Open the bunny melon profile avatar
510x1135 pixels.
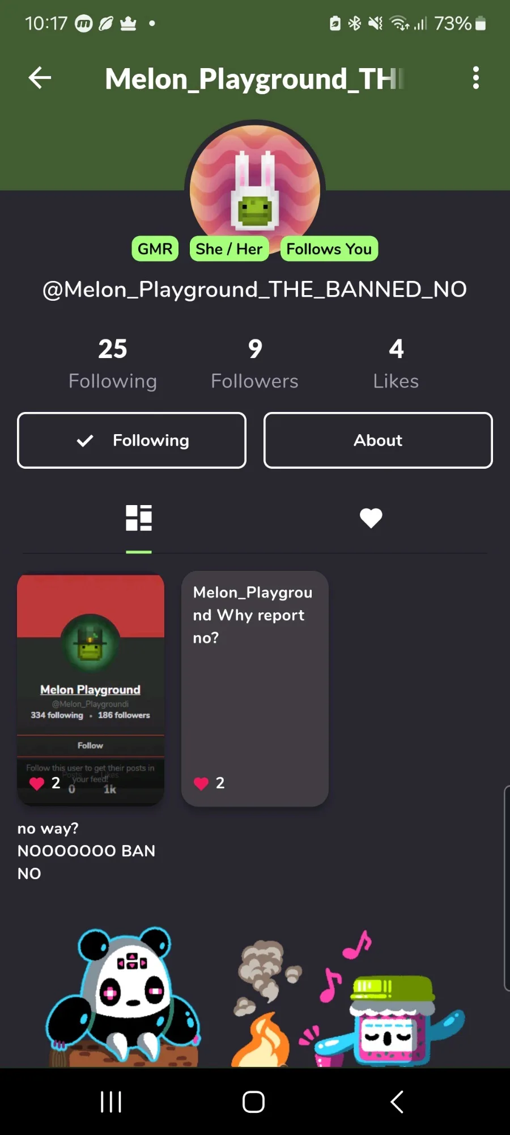pos(255,190)
